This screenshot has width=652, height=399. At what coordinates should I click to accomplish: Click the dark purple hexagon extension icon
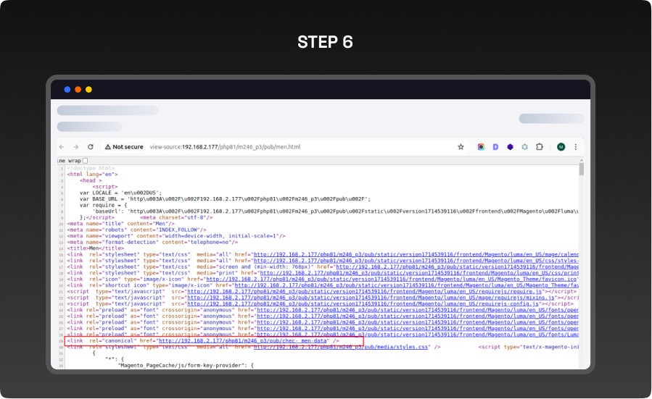click(x=511, y=146)
